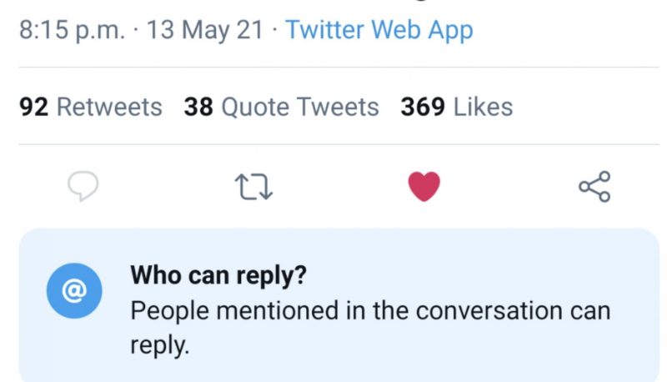Click the word "Likes" label
667x382 pixels.
pyautogui.click(x=484, y=107)
